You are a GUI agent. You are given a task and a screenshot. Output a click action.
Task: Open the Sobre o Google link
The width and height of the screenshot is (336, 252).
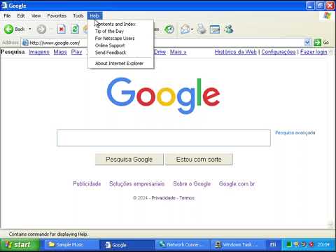(x=192, y=183)
